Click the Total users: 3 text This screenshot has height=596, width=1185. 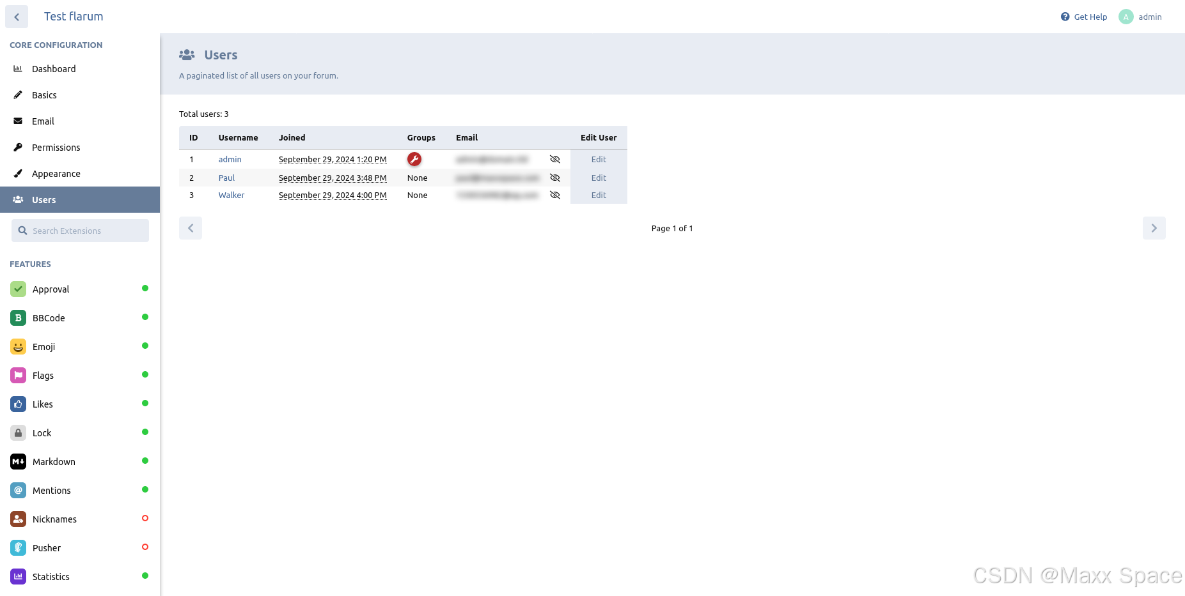click(x=204, y=114)
